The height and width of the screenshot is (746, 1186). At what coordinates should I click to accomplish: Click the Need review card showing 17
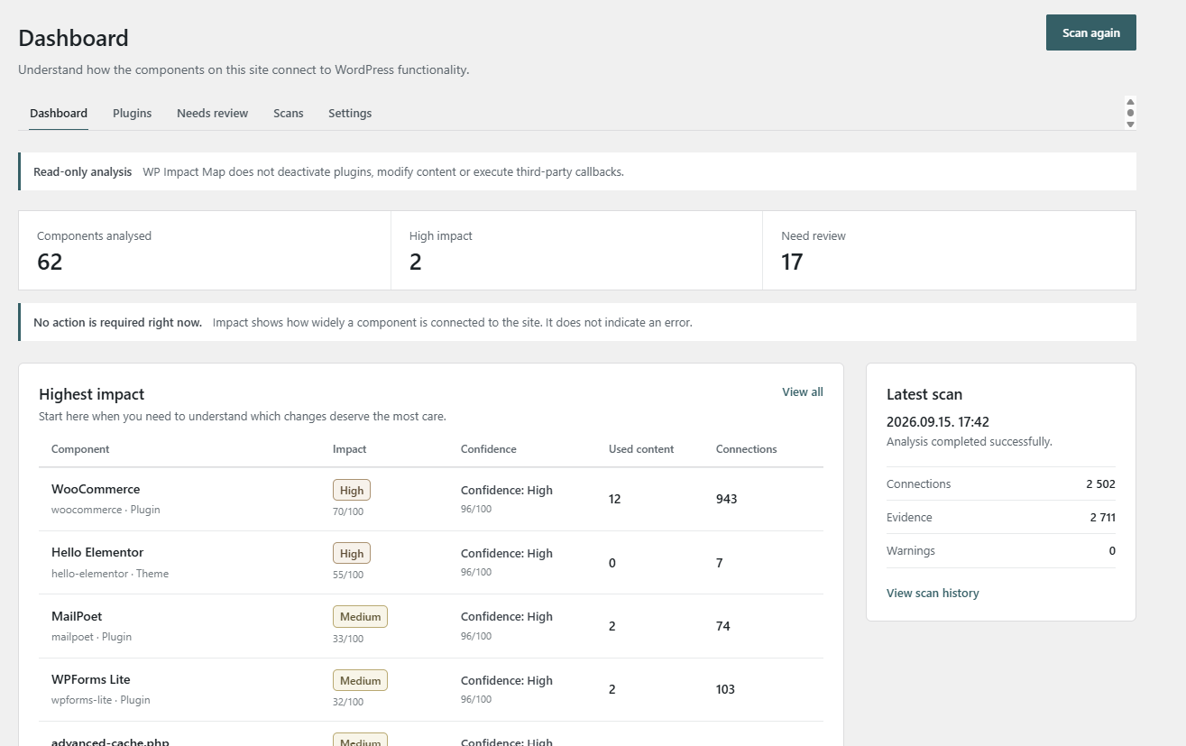pyautogui.click(x=949, y=251)
